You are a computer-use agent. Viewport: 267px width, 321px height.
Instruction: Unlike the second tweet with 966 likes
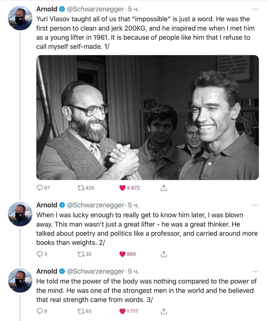point(122,254)
